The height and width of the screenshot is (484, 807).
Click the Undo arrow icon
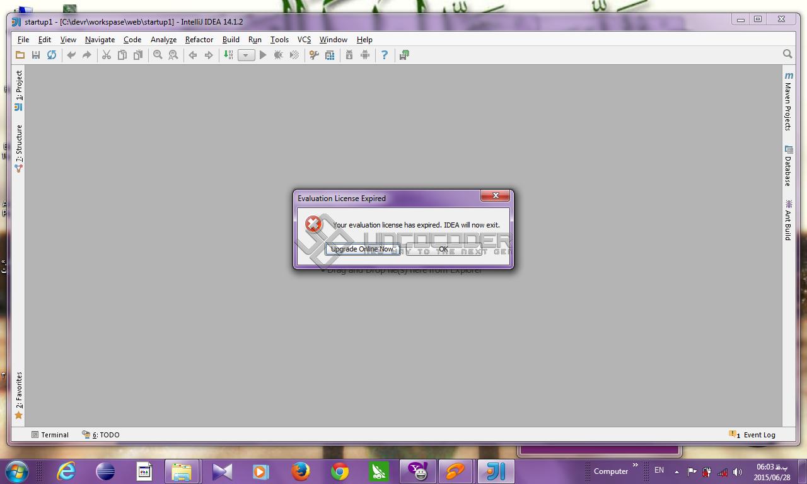click(x=71, y=55)
